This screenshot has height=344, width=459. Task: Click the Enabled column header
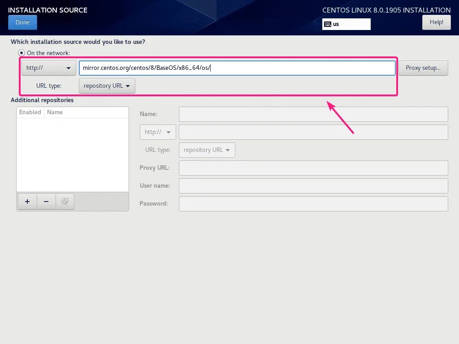[30, 112]
